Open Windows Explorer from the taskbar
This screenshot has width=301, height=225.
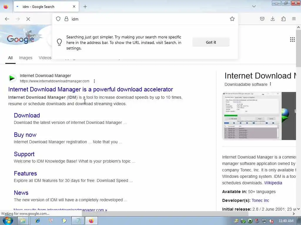pyautogui.click(x=23, y=221)
